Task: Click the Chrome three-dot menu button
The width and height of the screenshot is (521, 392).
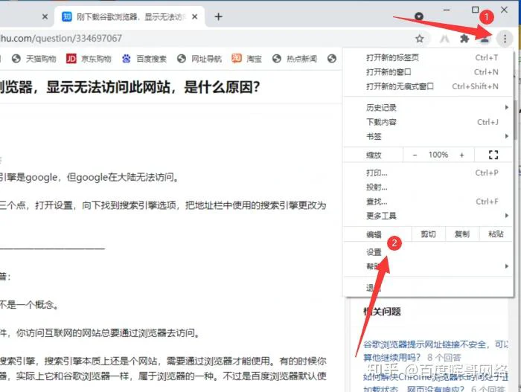Action: click(x=505, y=39)
